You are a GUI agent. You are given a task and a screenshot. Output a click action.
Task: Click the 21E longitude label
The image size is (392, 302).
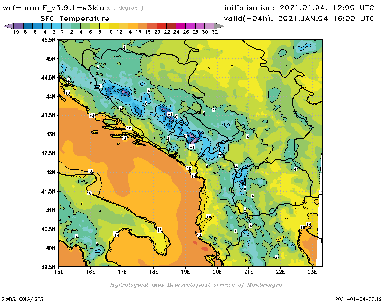249,272
